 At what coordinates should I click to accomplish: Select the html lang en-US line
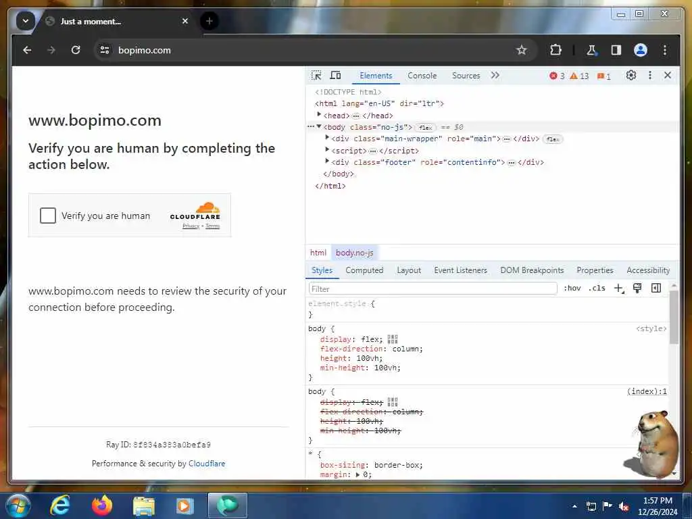click(379, 103)
